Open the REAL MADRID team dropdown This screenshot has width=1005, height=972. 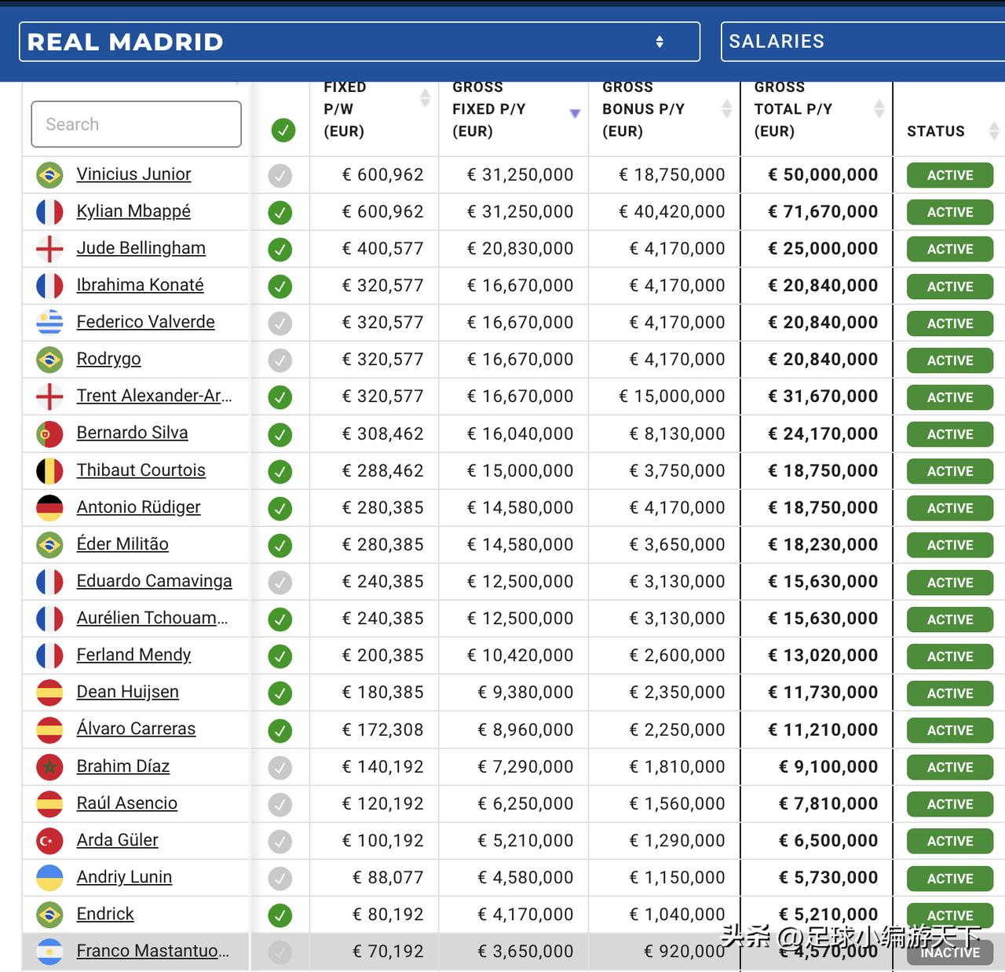pyautogui.click(x=360, y=42)
